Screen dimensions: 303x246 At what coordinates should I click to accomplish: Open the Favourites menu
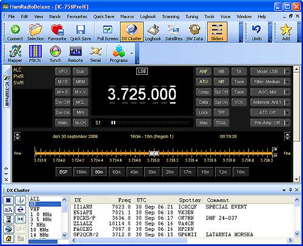(77, 16)
